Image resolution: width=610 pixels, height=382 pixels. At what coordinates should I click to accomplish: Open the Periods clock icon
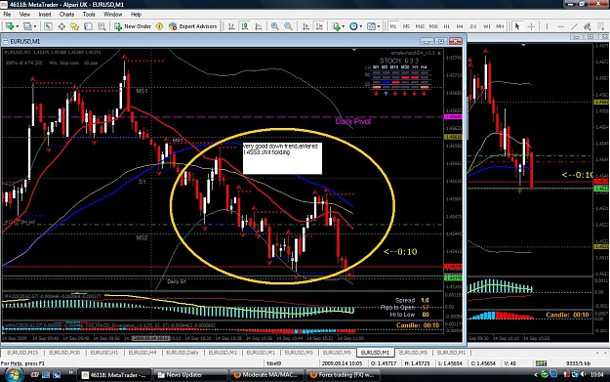(353, 26)
